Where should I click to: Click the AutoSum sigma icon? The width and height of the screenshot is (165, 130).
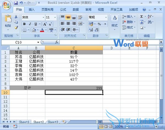[142, 17]
